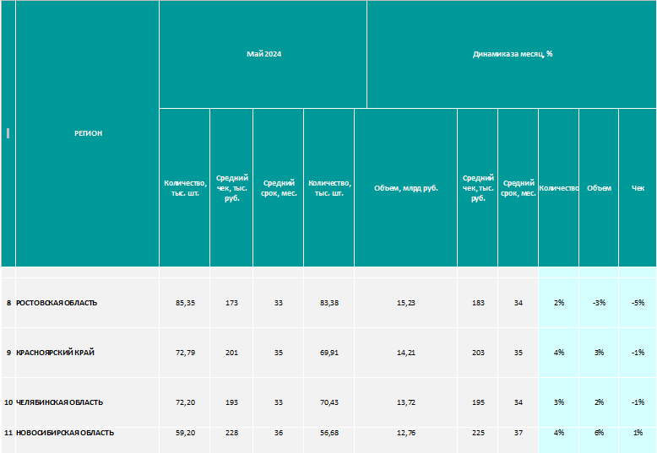Select the "РОСТОВСКАЯ ОБЛАСТЬ" region cell
This screenshot has width=657, height=453.
coord(88,303)
